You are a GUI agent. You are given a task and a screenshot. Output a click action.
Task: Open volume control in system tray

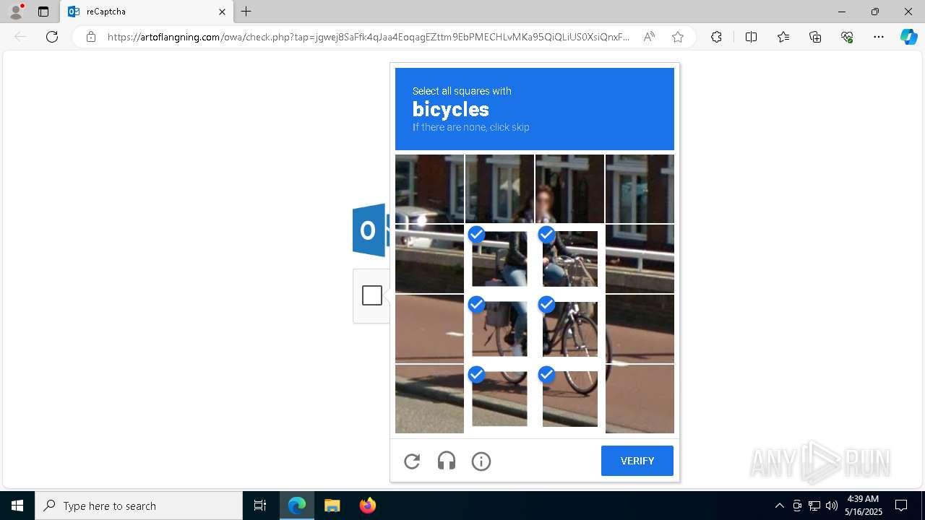pyautogui.click(x=832, y=506)
